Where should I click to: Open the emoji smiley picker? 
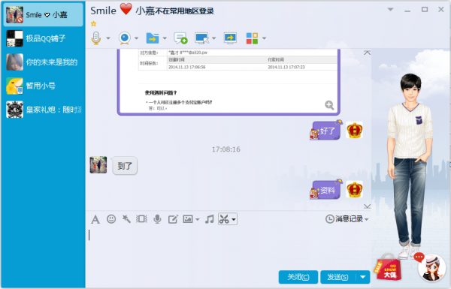pos(111,219)
